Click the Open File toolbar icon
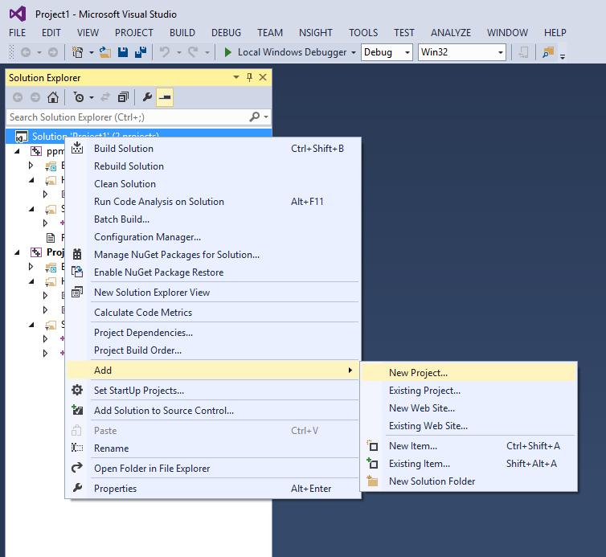 click(104, 52)
